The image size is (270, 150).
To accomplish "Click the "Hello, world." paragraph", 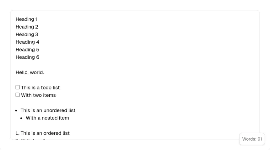I will [x=30, y=72].
